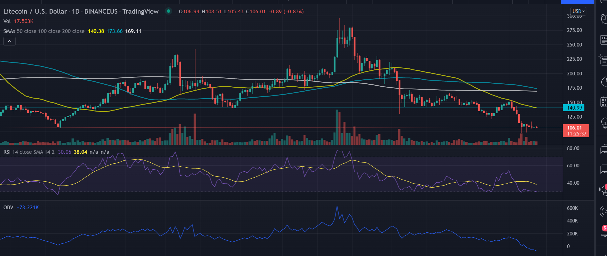Image resolution: width=607 pixels, height=256 pixels.
Task: Open the Public Chats speech bubble icon
Action: (x=604, y=149)
